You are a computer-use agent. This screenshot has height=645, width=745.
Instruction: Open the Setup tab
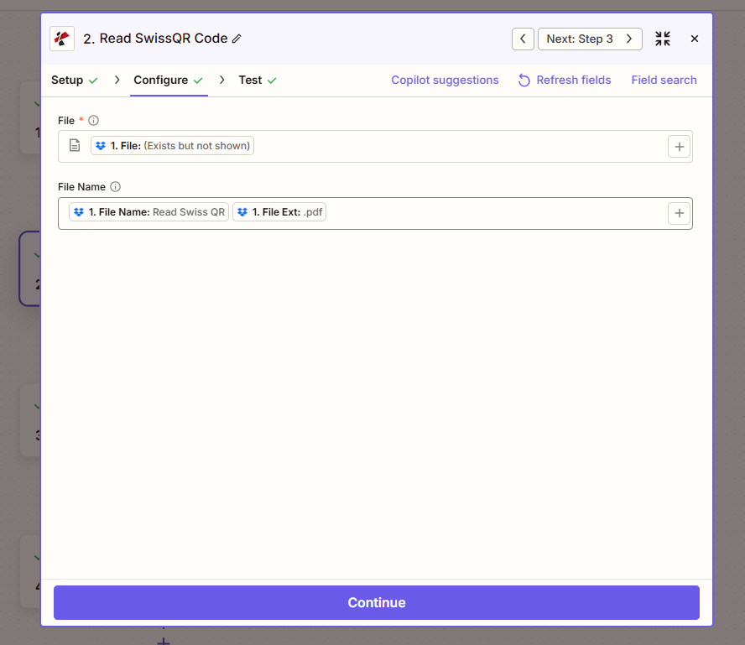[x=67, y=81]
